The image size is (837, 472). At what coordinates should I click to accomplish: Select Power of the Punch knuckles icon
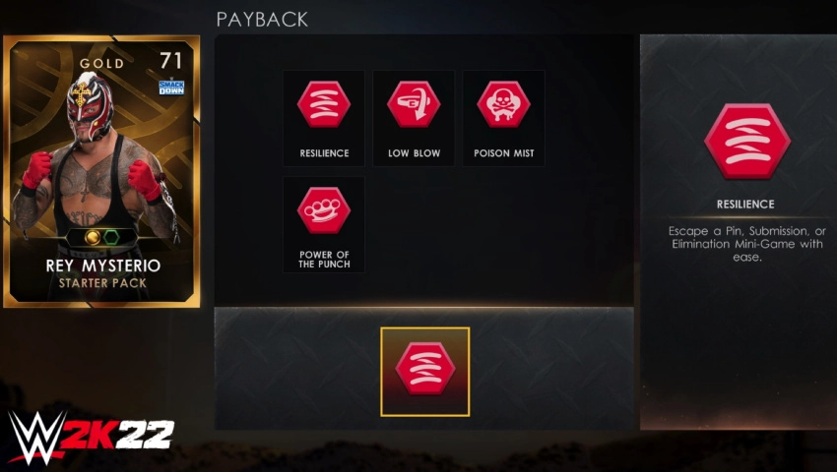tap(324, 210)
